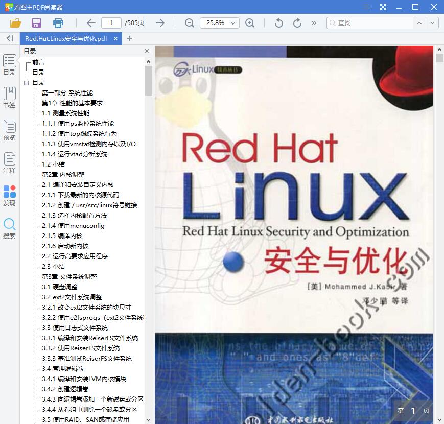Jump to 第1章 性能的基本要求

click(x=72, y=103)
